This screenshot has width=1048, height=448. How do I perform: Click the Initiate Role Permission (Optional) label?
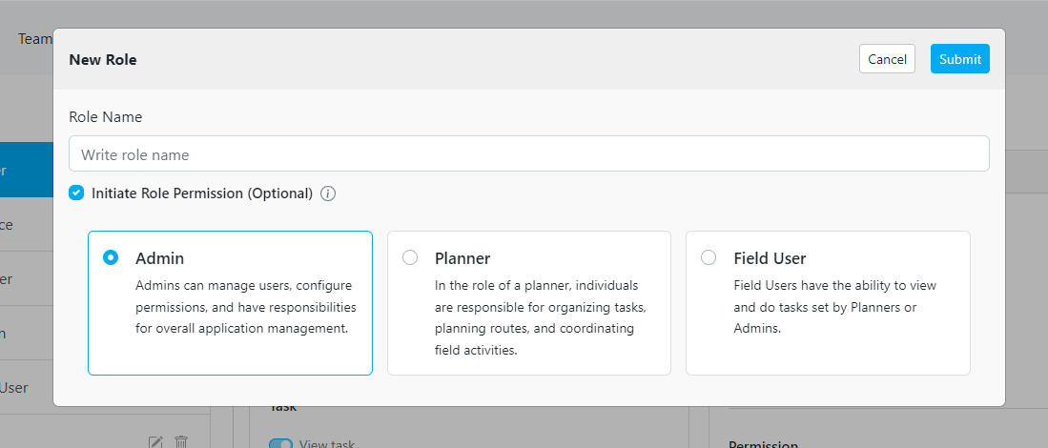point(202,193)
